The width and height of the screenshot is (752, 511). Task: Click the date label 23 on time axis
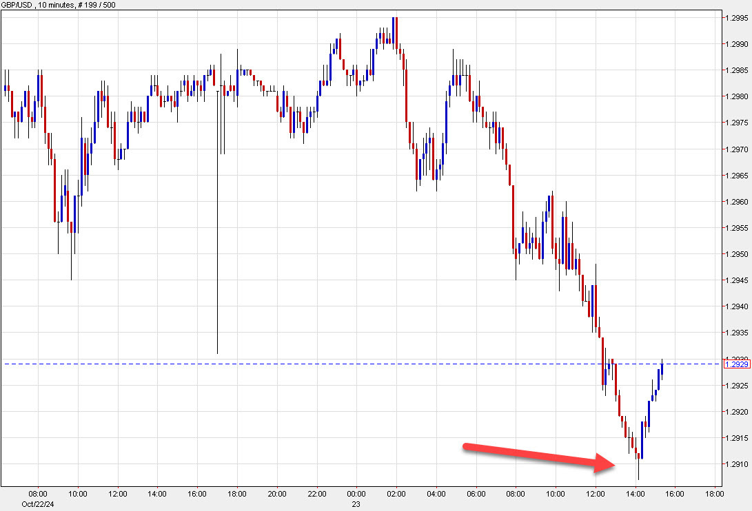pyautogui.click(x=356, y=504)
